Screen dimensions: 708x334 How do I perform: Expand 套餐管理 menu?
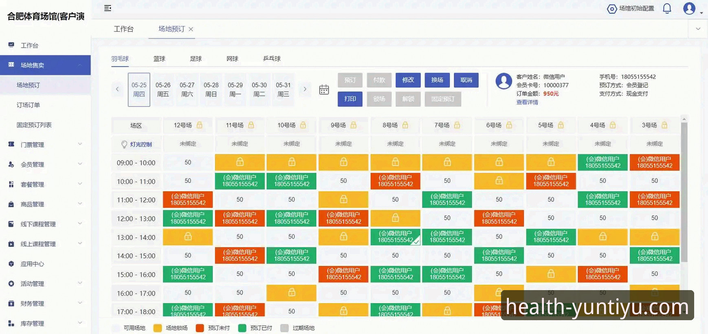pos(80,184)
